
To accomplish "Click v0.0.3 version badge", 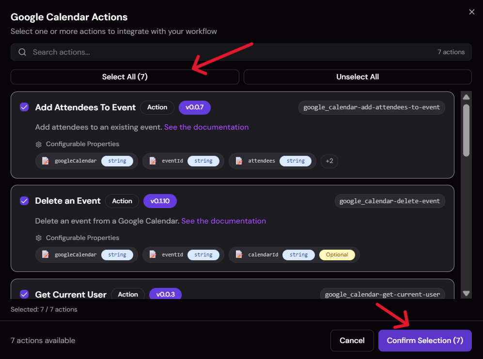I will (x=165, y=294).
